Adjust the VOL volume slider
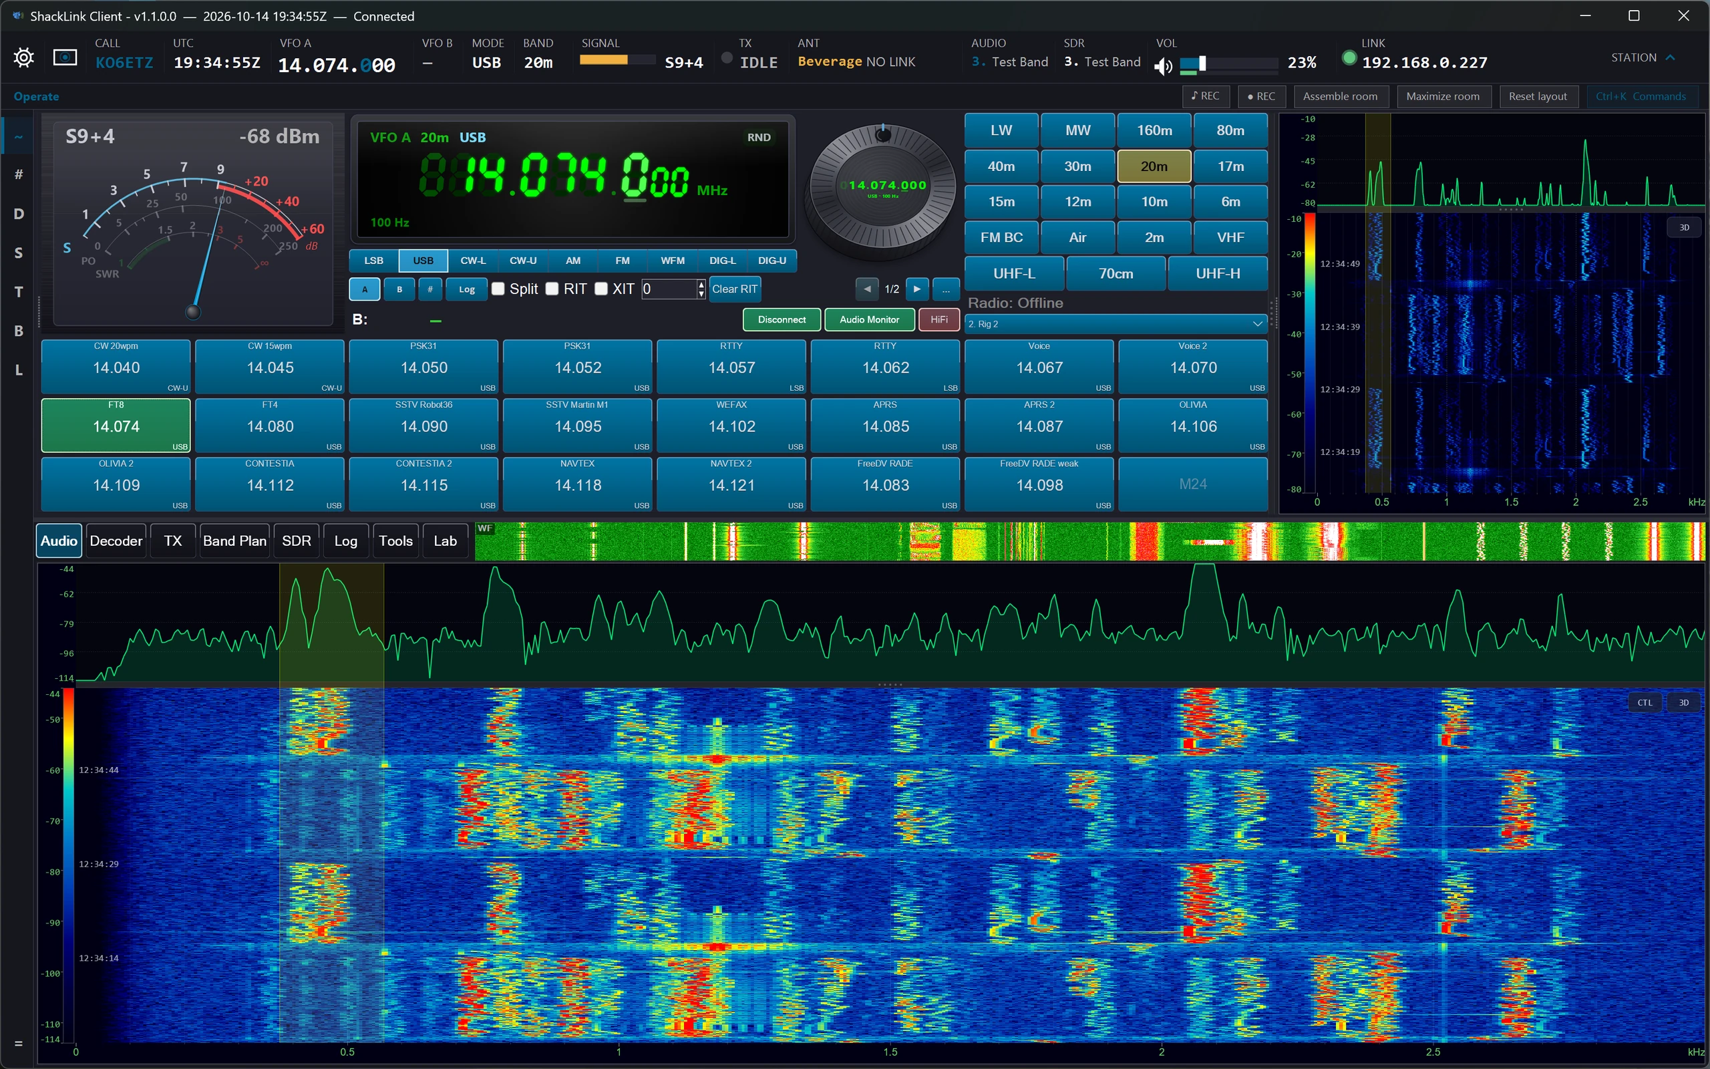The height and width of the screenshot is (1069, 1710). point(1229,64)
